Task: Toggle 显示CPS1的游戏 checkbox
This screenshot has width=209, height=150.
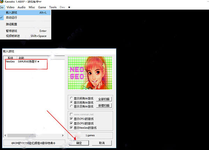Action: coord(71,119)
